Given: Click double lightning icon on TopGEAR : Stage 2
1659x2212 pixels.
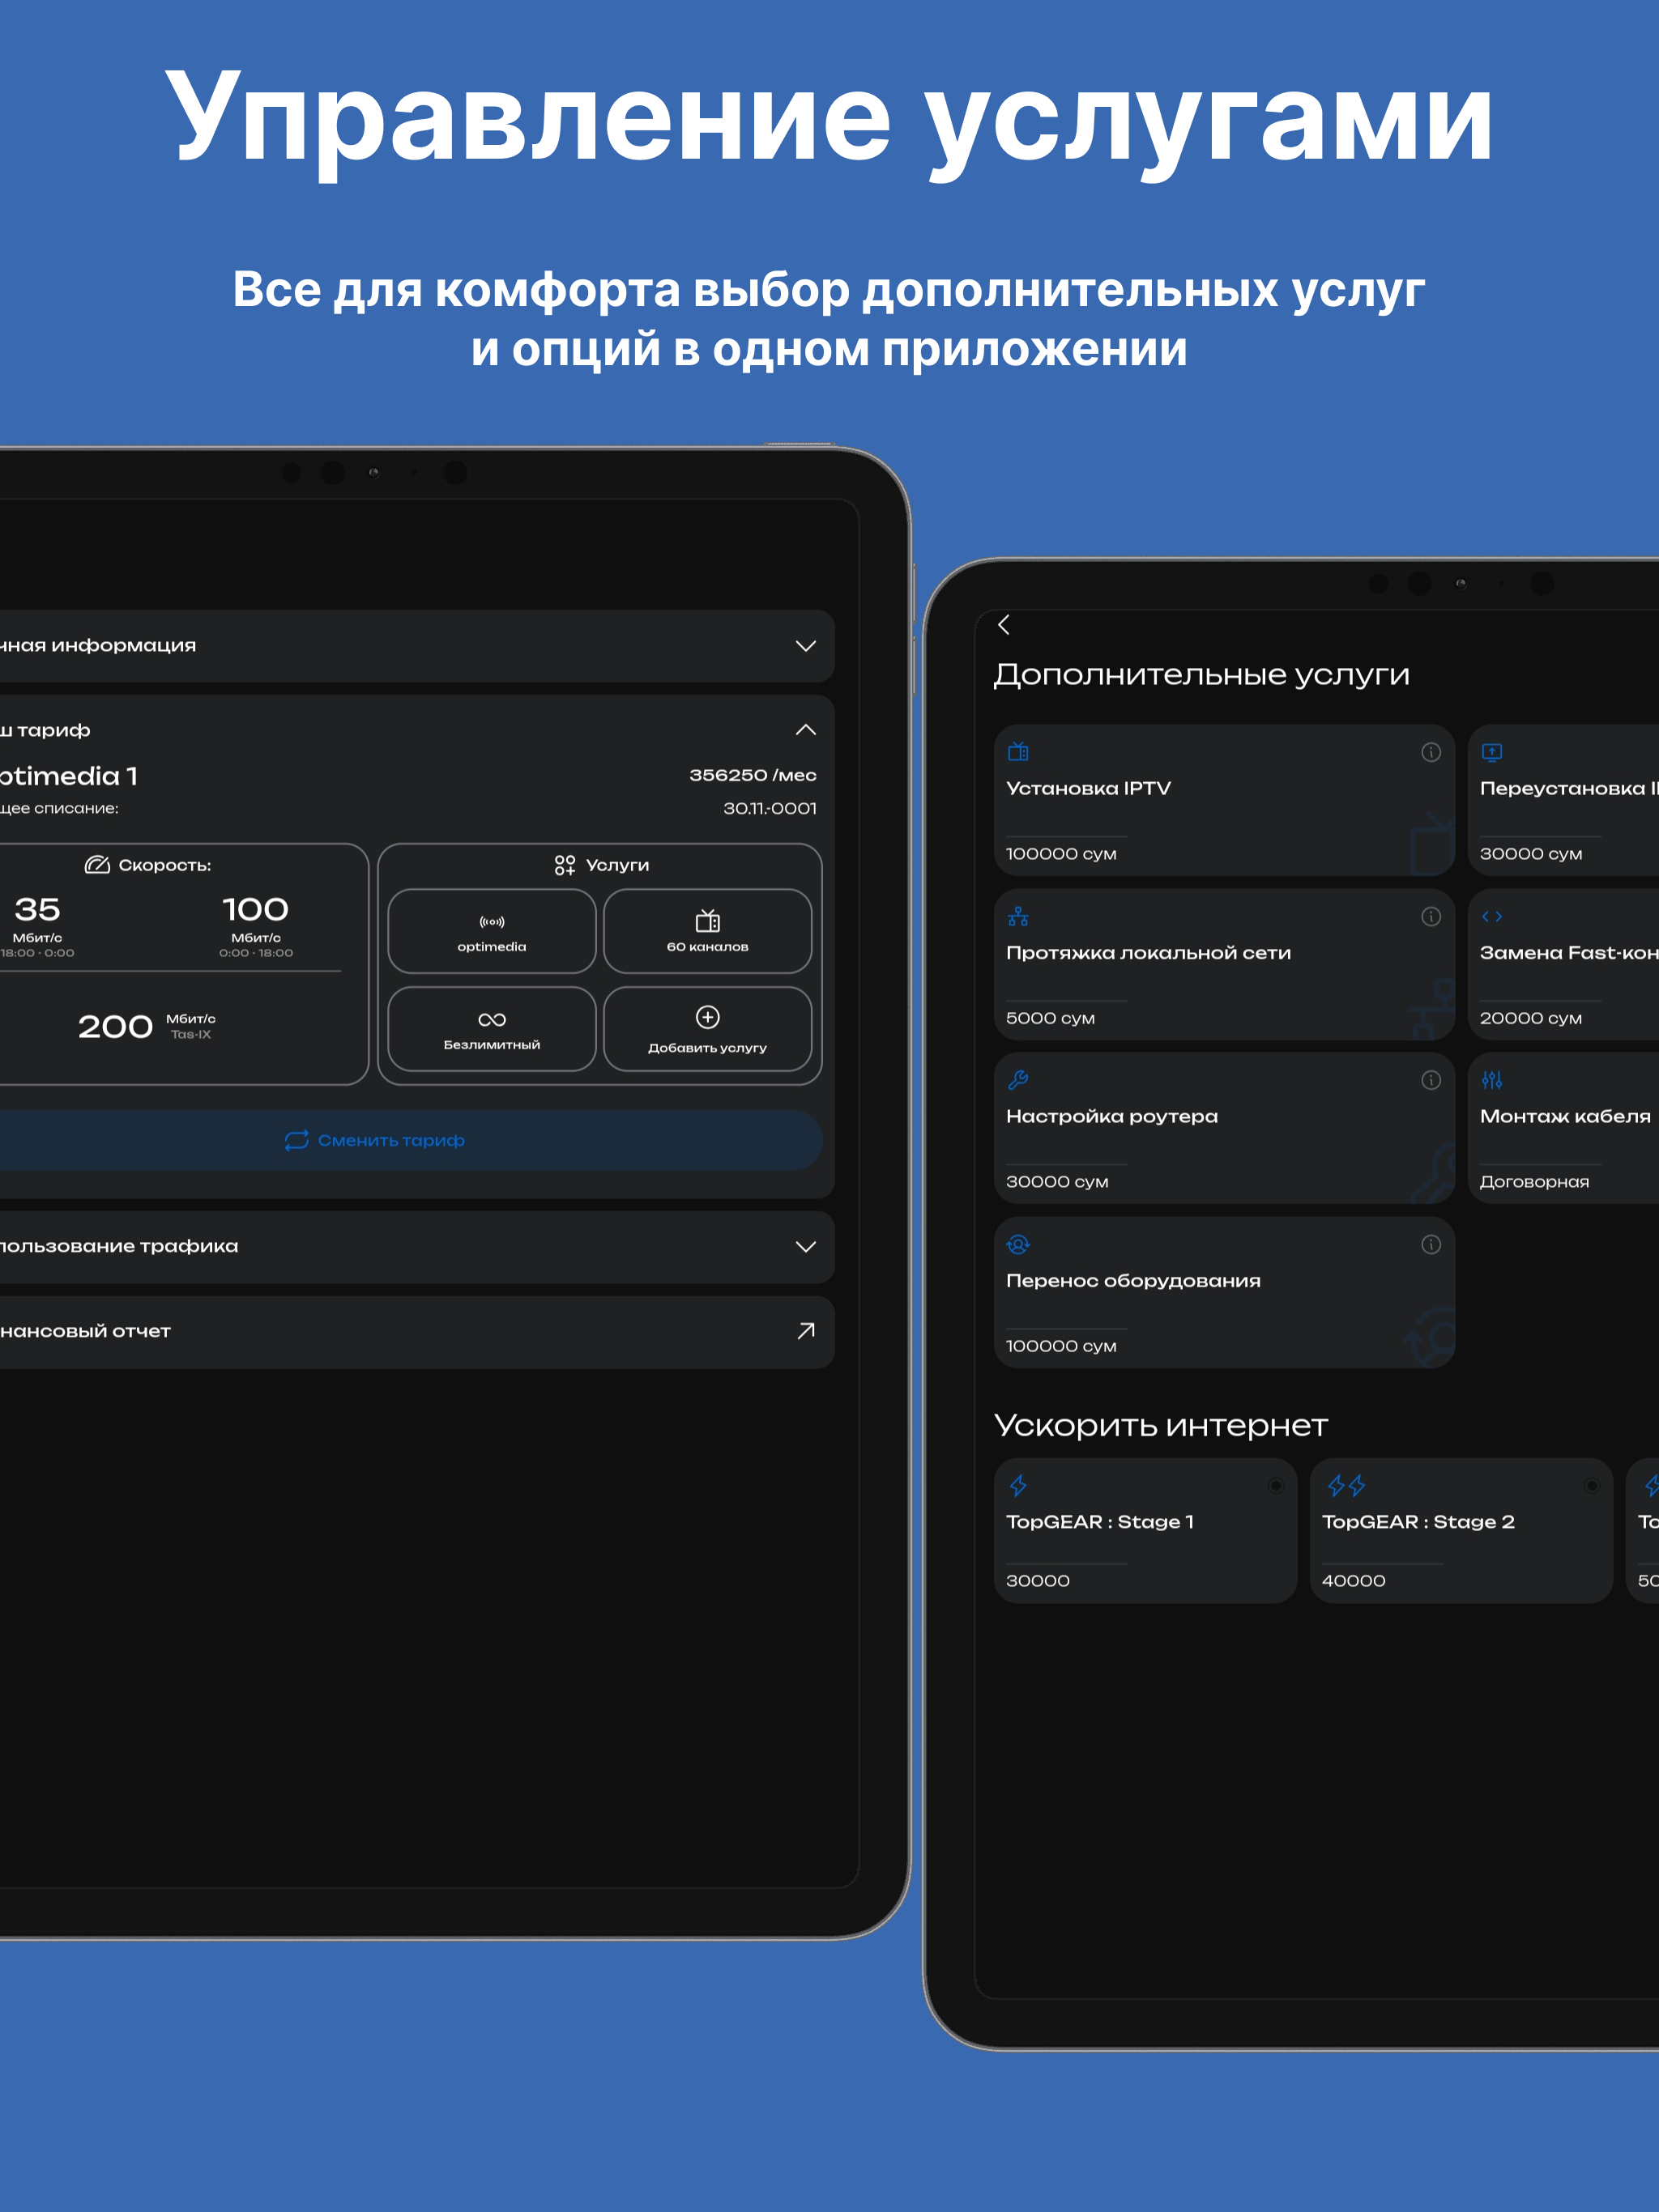Looking at the screenshot, I should pos(1346,1485).
